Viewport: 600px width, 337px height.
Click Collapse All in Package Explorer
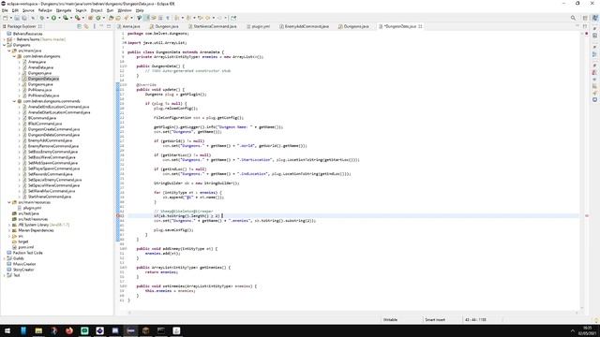click(x=79, y=26)
